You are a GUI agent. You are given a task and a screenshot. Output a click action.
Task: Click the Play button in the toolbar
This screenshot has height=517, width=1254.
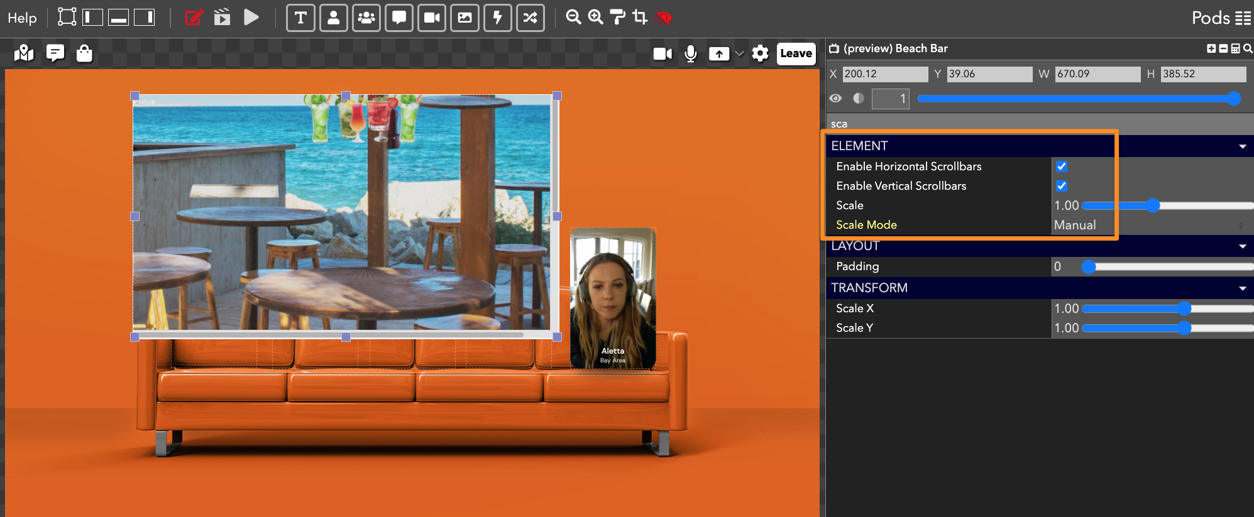click(251, 17)
